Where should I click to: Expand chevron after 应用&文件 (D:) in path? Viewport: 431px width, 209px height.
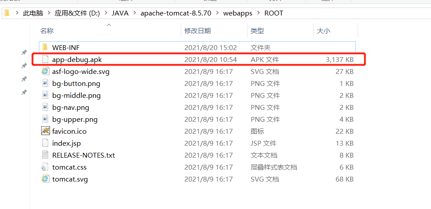point(106,13)
